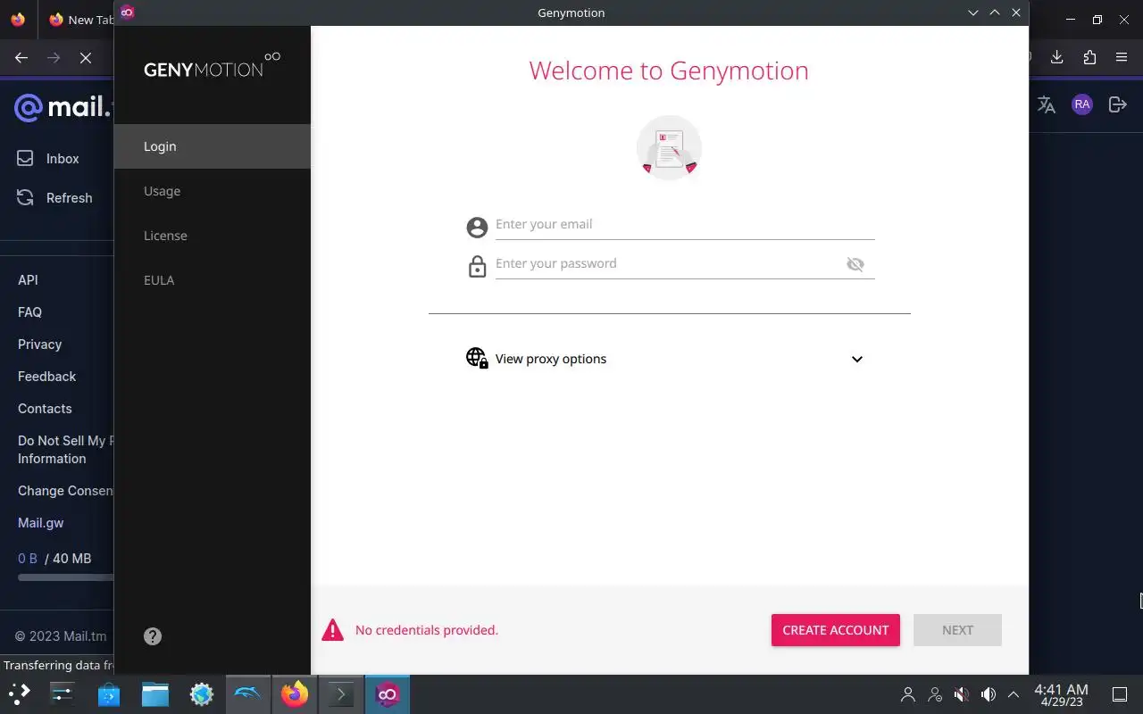Open Firefox downloads arrow icon

coord(1057,57)
